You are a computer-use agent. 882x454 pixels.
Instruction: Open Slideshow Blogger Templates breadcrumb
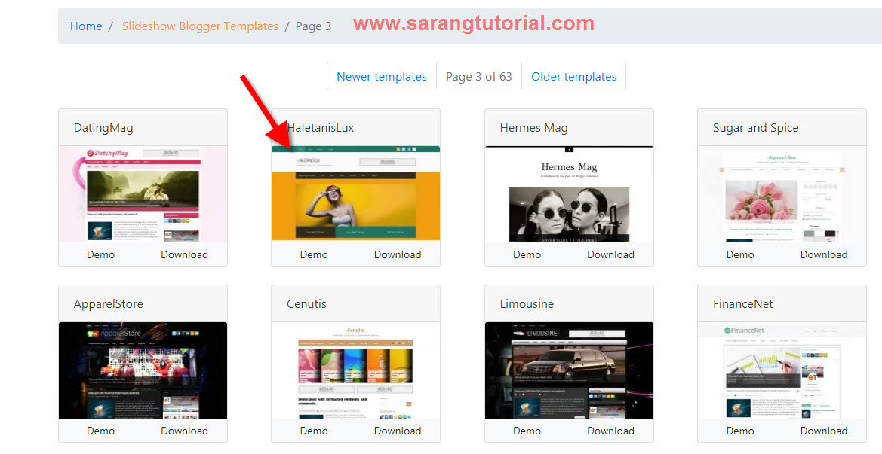200,26
